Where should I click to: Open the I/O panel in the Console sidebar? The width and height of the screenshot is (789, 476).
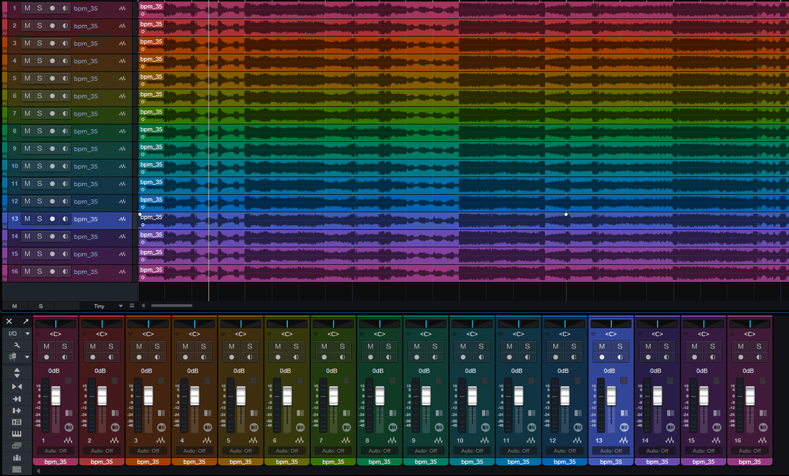(x=12, y=334)
